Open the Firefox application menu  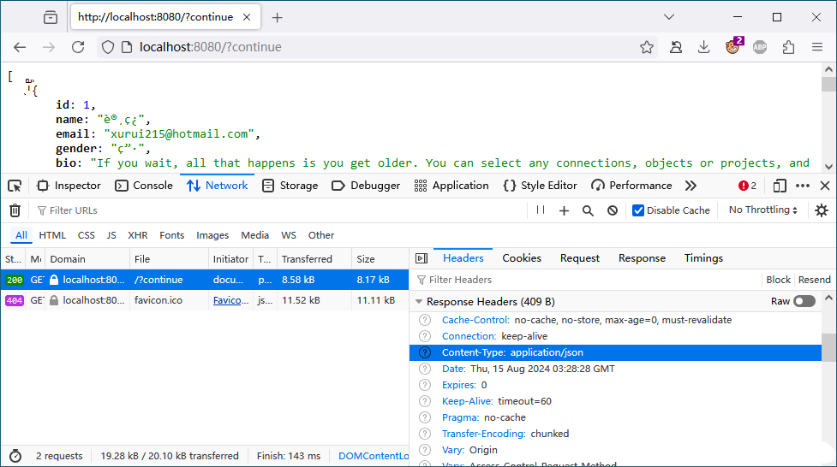coord(816,47)
